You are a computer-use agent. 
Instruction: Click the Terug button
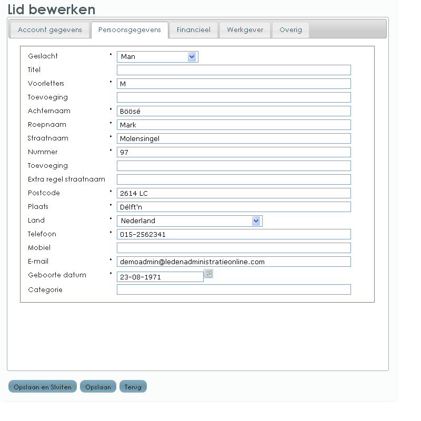click(133, 387)
